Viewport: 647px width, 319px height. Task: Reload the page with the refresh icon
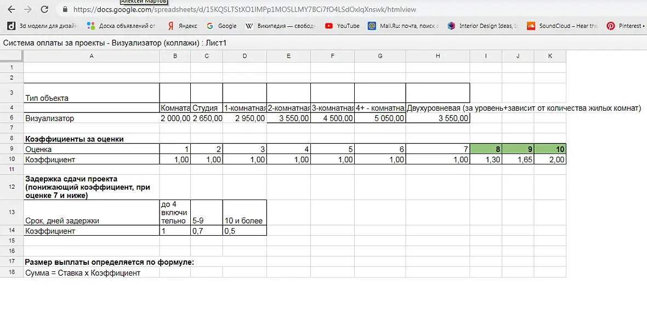(44, 9)
